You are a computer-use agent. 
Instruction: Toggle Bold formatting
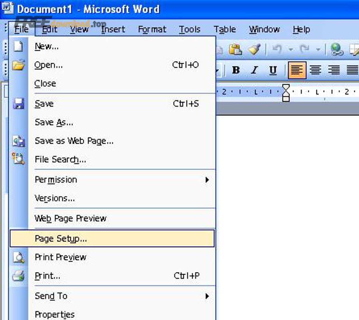(236, 70)
